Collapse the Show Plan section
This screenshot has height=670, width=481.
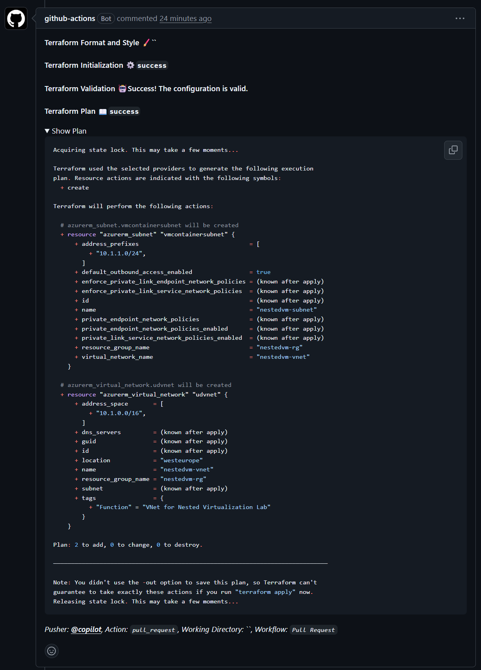pyautogui.click(x=66, y=131)
